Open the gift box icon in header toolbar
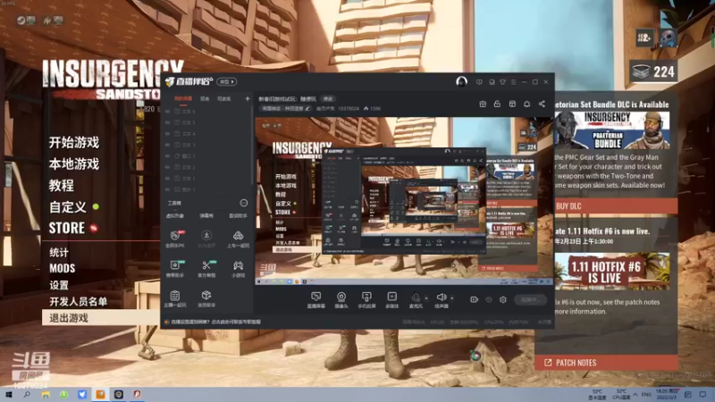This screenshot has height=402, width=715. point(483,104)
